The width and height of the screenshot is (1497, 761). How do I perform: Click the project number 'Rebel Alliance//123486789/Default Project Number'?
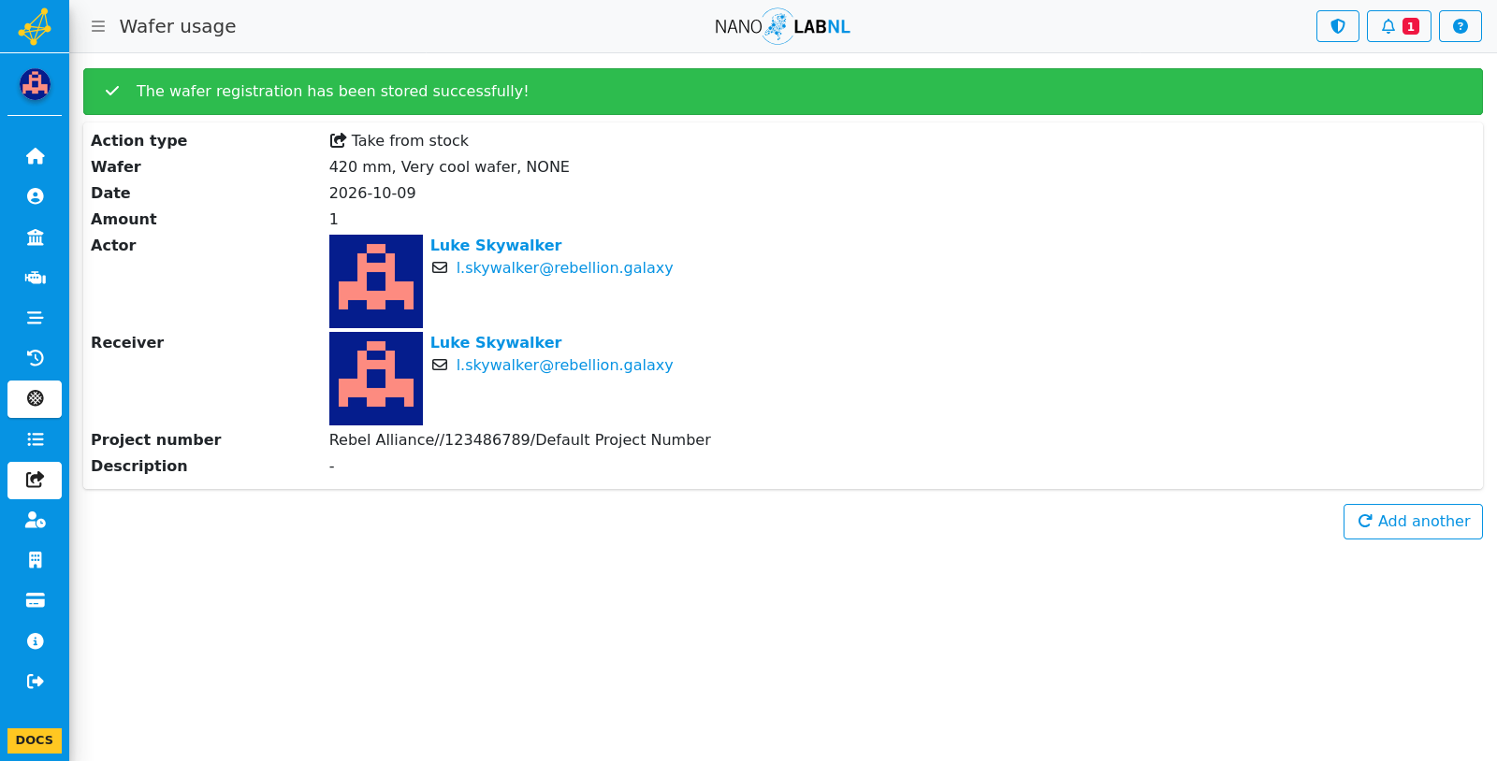[520, 439]
